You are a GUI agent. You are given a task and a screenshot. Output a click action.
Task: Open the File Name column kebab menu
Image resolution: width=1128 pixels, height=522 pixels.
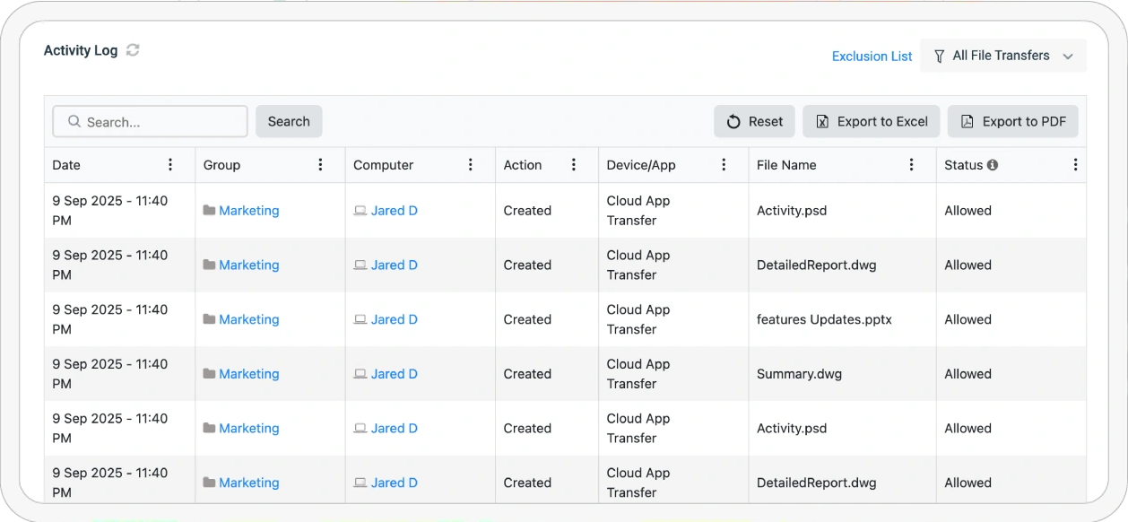[911, 165]
